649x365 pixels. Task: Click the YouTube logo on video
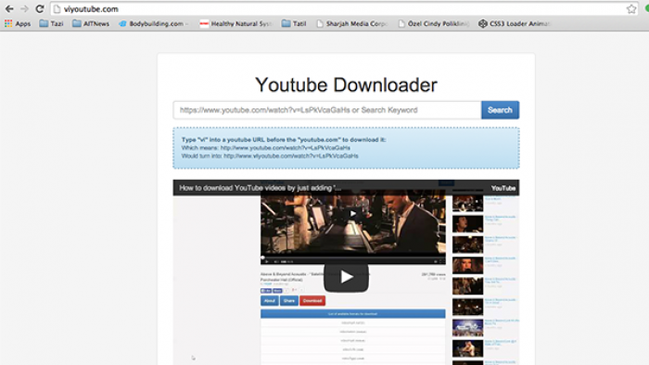click(503, 188)
